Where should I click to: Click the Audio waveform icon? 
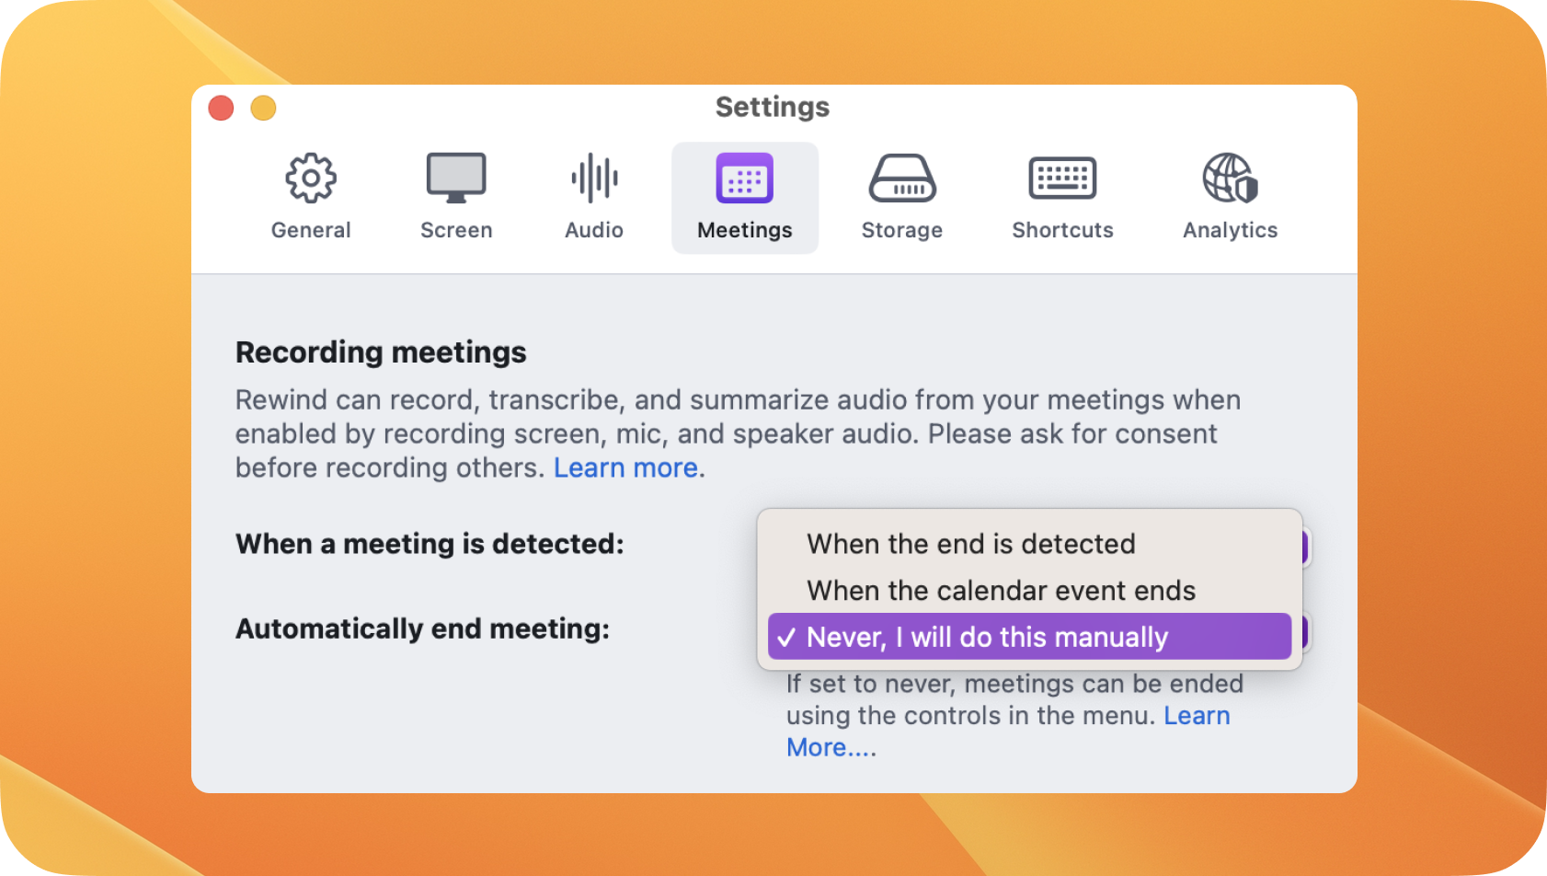click(x=594, y=178)
